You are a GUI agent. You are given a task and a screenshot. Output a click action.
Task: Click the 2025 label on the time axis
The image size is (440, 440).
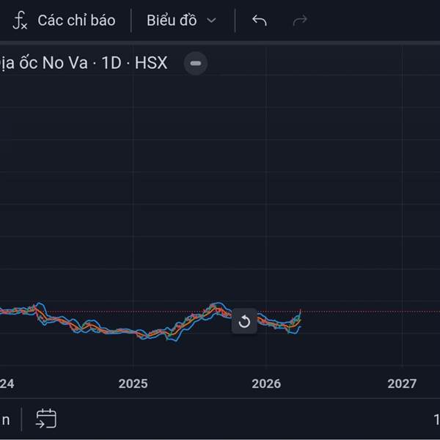click(133, 384)
